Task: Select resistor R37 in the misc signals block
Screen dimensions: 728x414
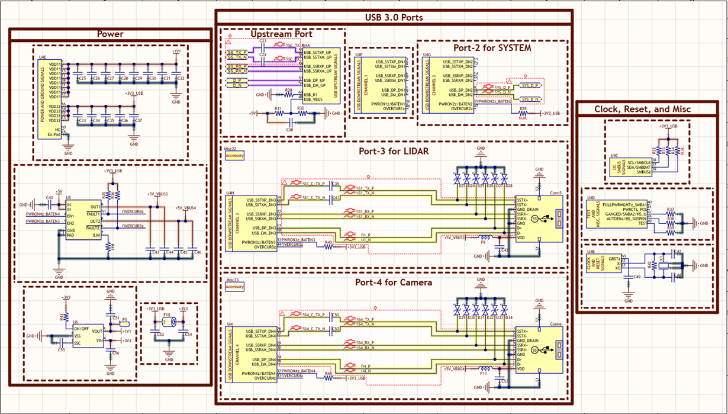Action: [x=671, y=213]
